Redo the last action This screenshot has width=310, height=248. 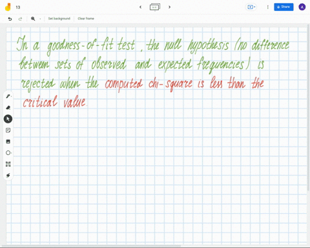click(x=20, y=19)
